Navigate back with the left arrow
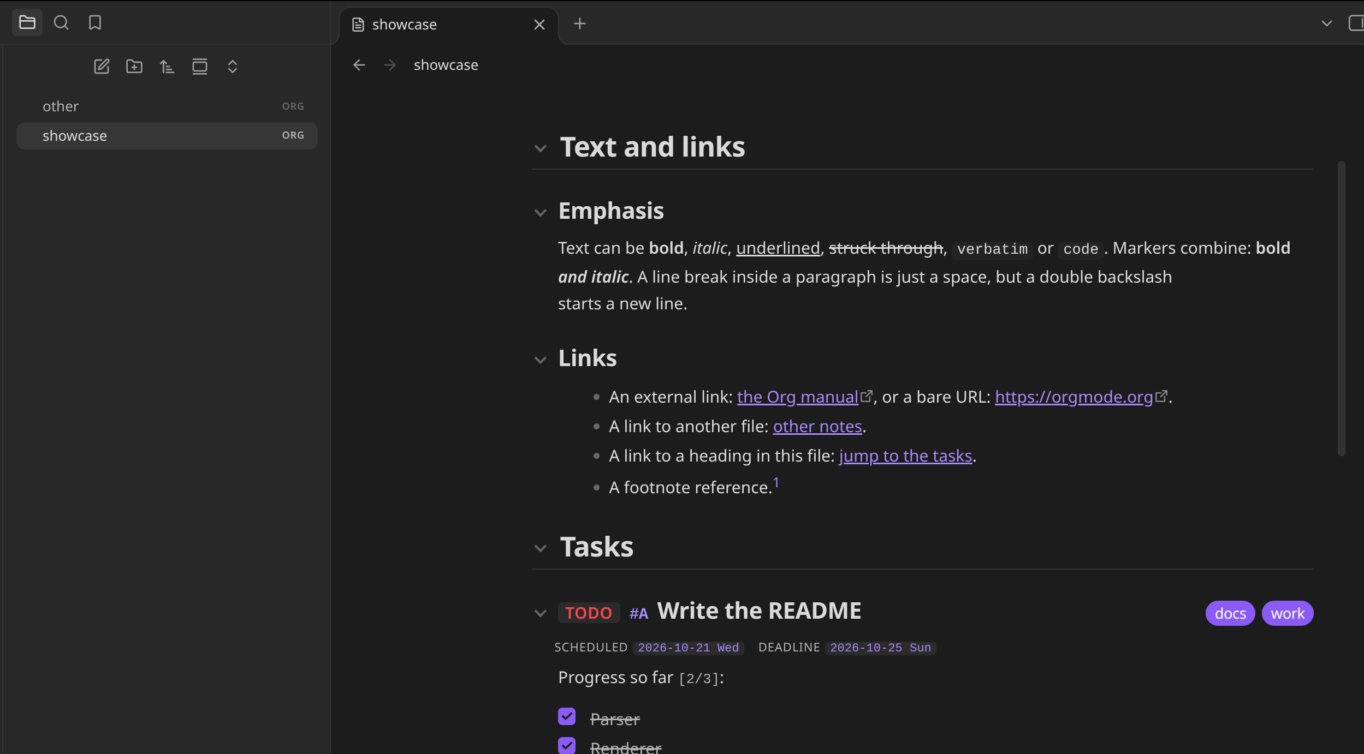1364x754 pixels. [359, 65]
